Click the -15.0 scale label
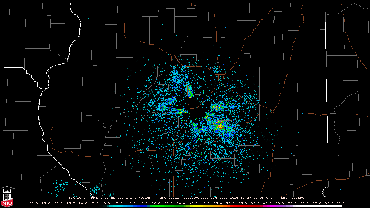Viewport: 370px width, 208px height. tap(69, 203)
